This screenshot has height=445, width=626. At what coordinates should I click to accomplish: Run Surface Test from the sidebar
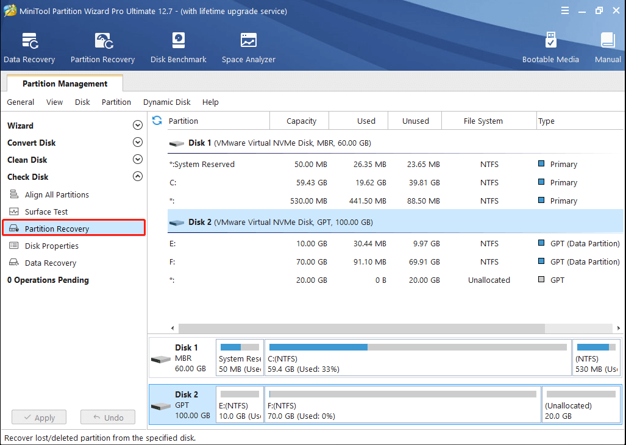coord(46,212)
